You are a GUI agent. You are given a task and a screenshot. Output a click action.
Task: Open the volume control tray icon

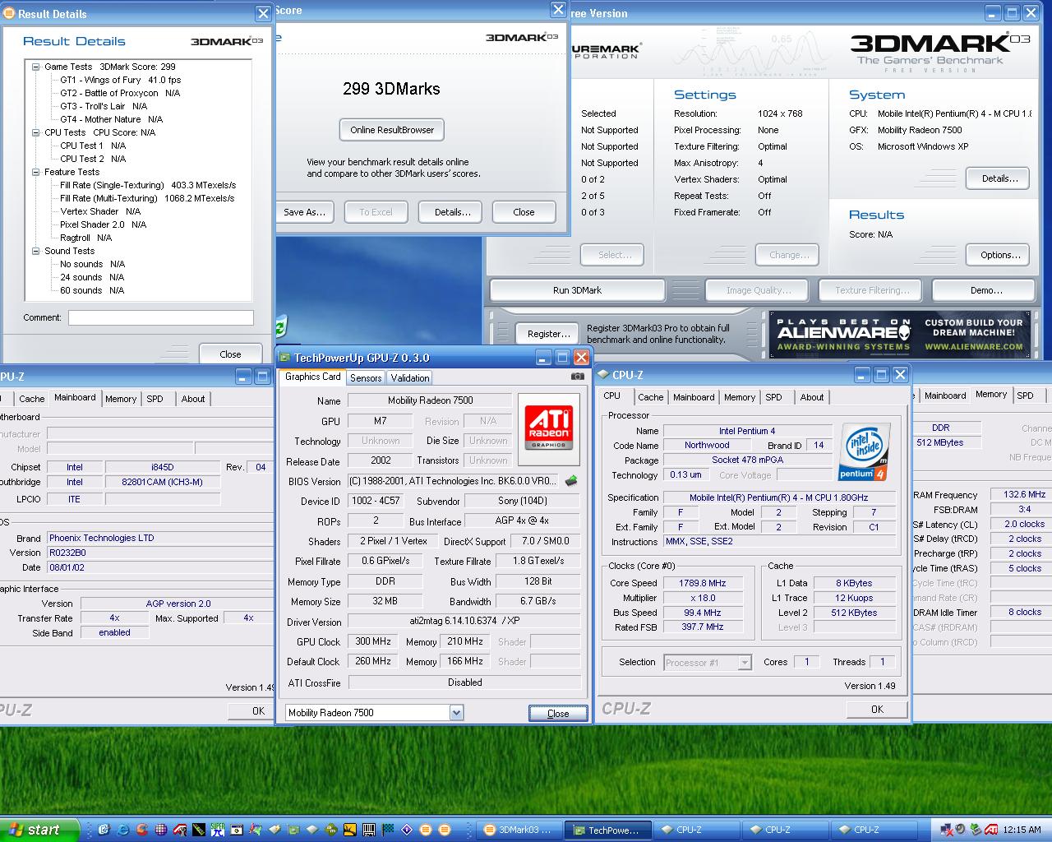[960, 830]
